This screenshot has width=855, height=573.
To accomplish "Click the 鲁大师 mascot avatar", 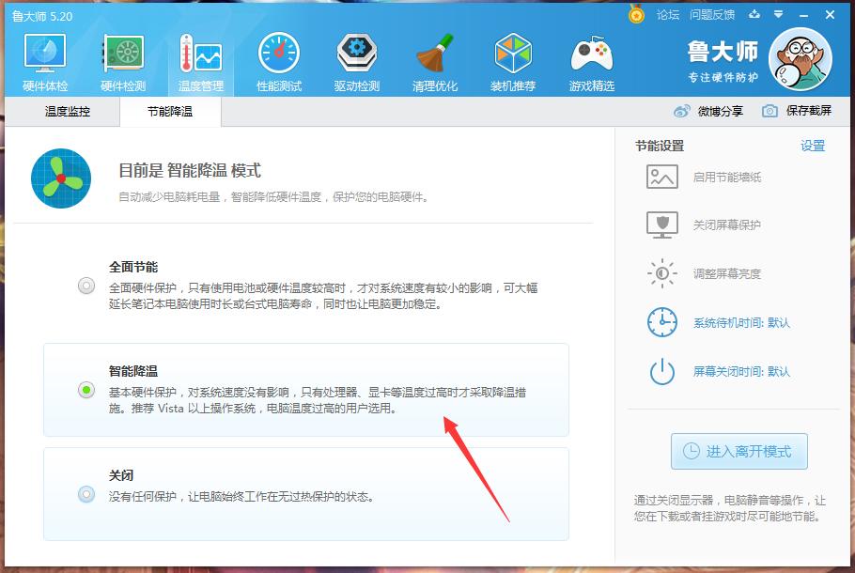I will 800,59.
